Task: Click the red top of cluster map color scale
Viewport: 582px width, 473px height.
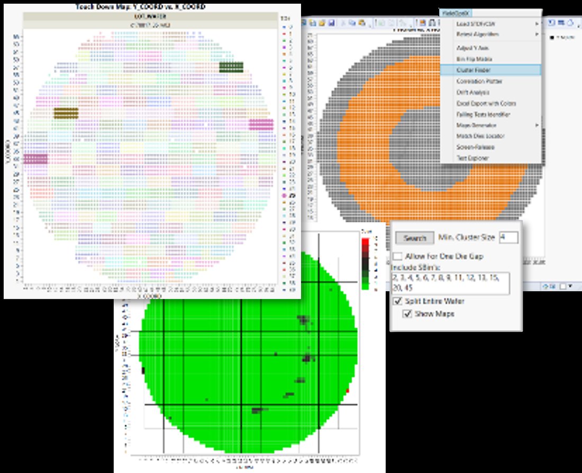Action: click(365, 242)
